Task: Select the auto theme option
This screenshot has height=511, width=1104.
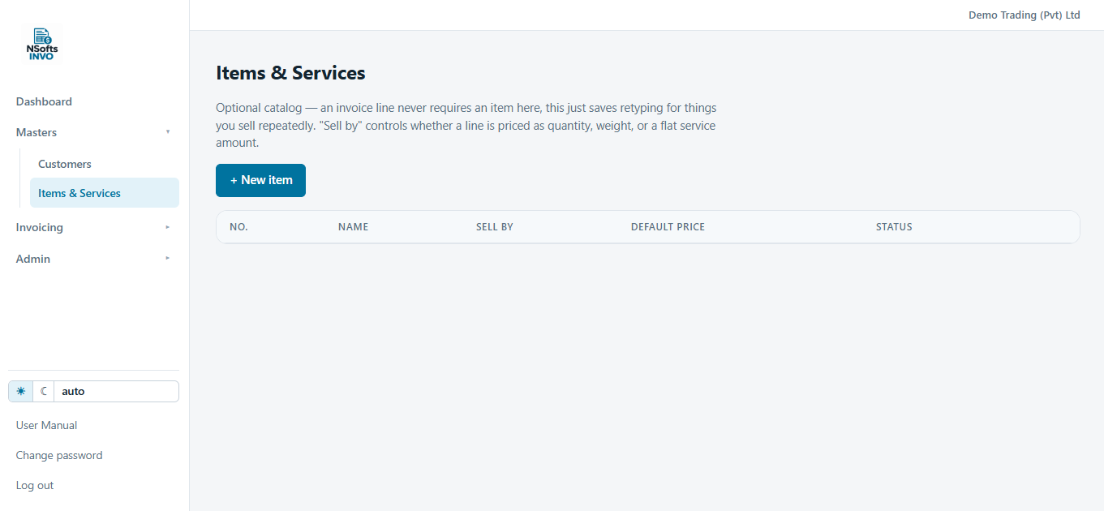Action: [116, 391]
